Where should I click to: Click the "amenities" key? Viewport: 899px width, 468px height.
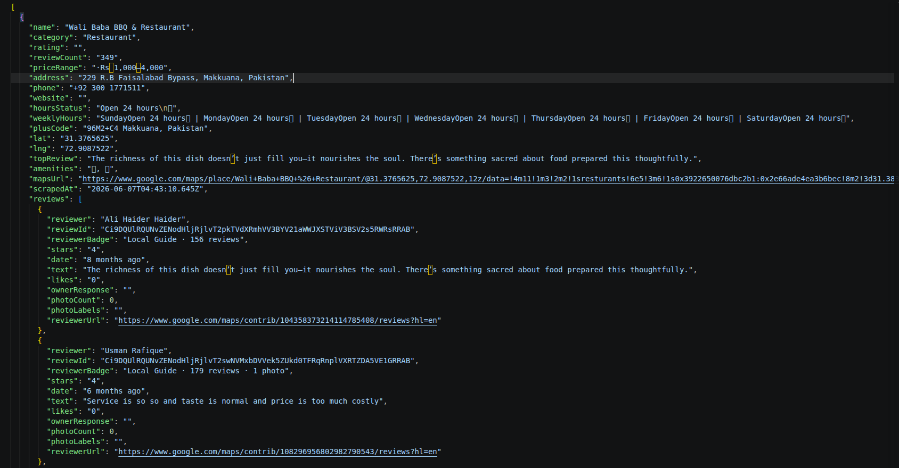pyautogui.click(x=54, y=169)
